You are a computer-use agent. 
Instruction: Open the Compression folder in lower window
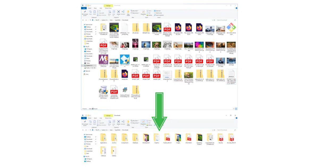coord(125,139)
